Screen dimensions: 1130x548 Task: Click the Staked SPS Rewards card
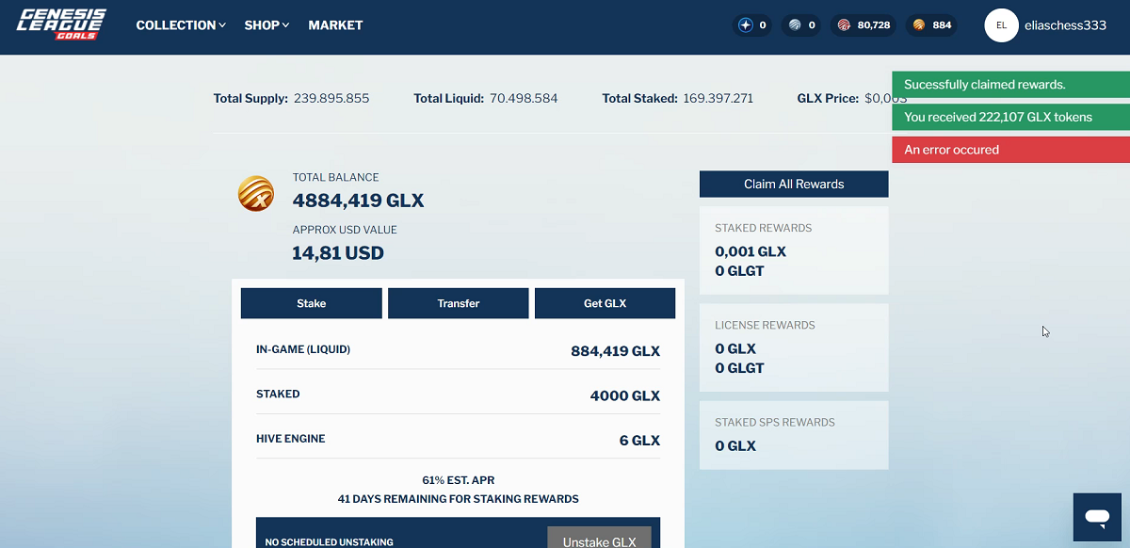(x=794, y=435)
